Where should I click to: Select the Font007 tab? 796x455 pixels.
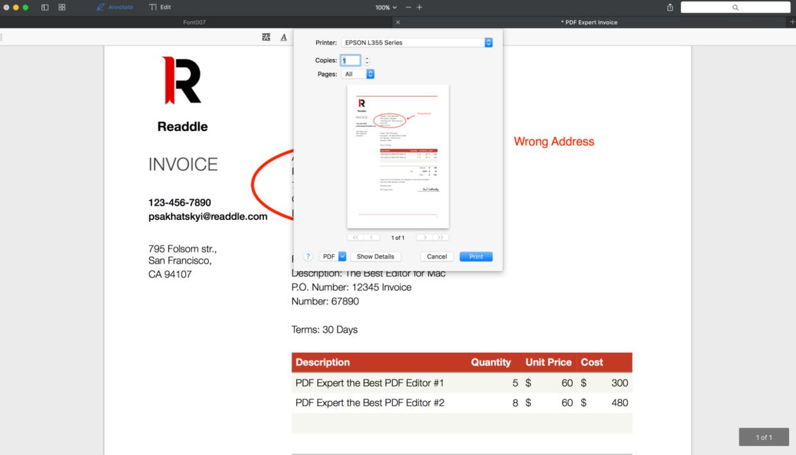(x=194, y=22)
